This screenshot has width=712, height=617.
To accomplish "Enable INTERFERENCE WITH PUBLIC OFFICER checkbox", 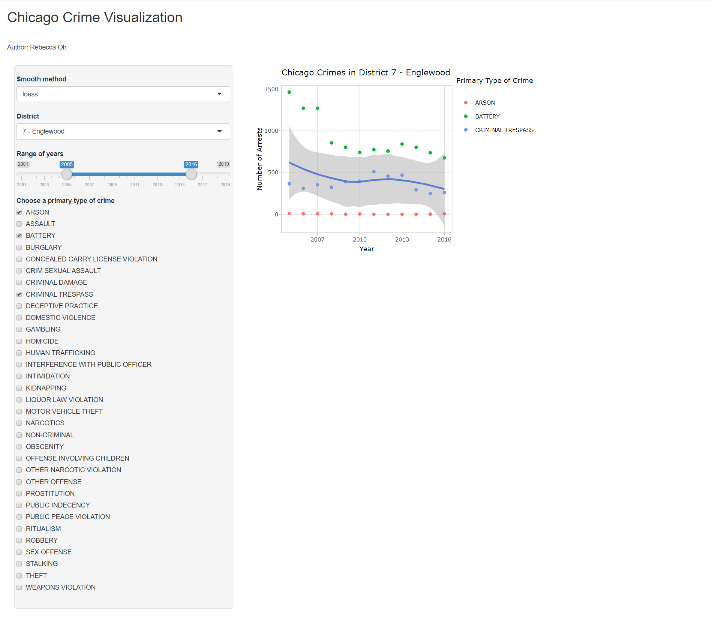I will tap(19, 365).
